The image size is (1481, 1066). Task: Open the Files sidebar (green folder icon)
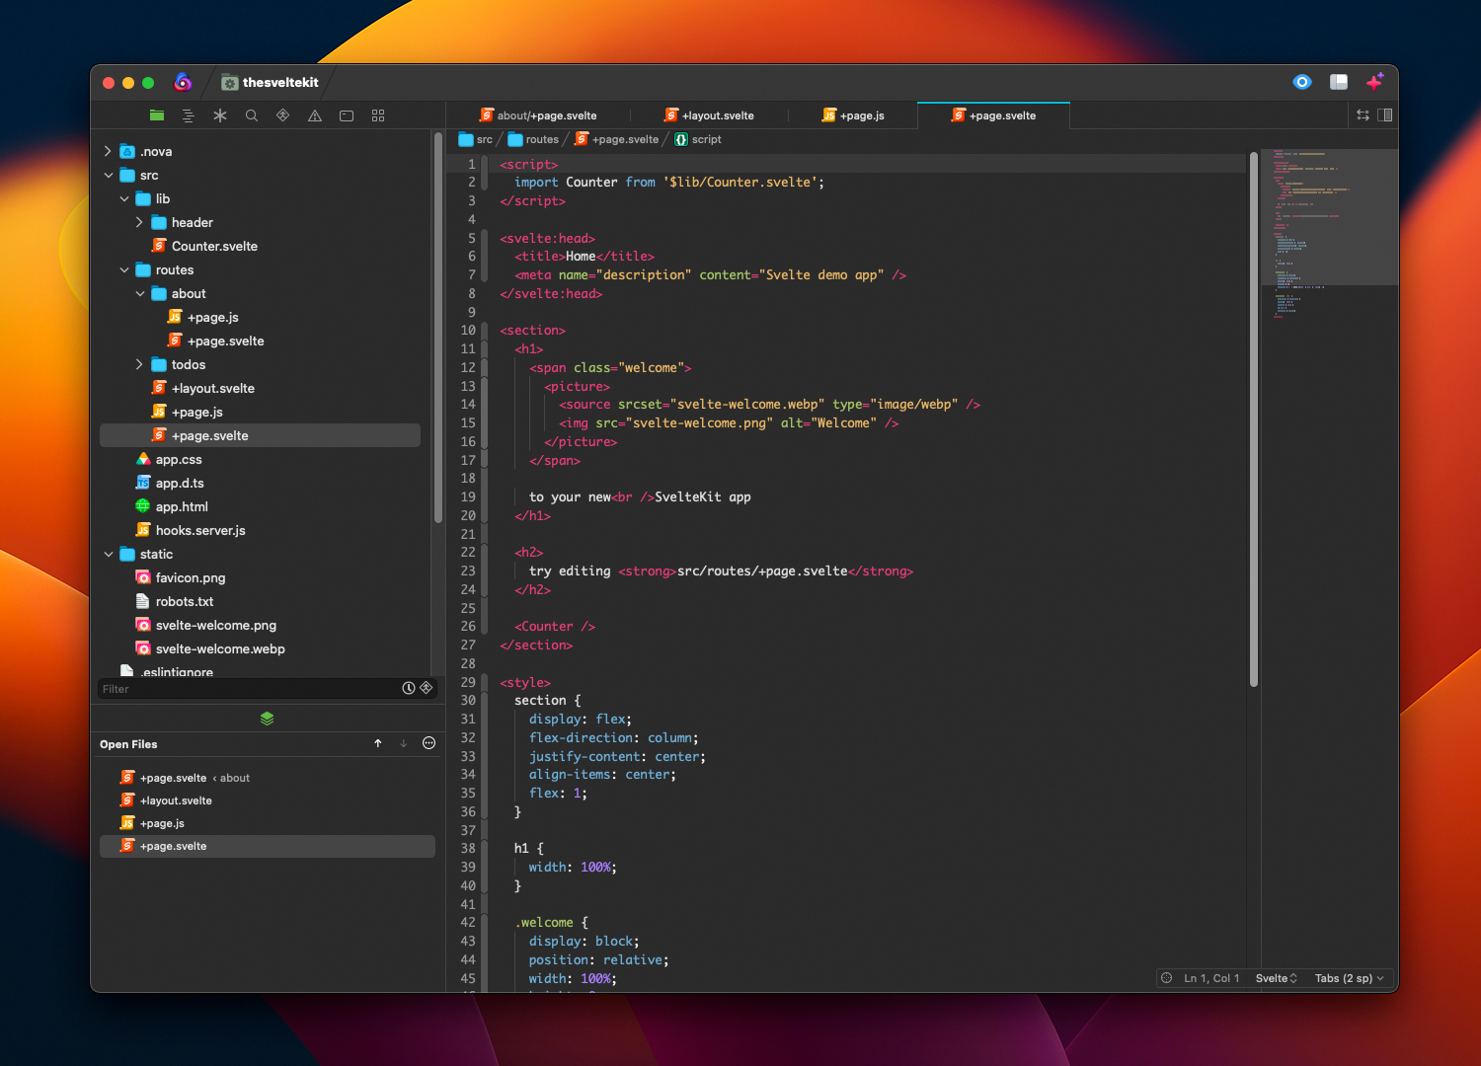coord(157,115)
